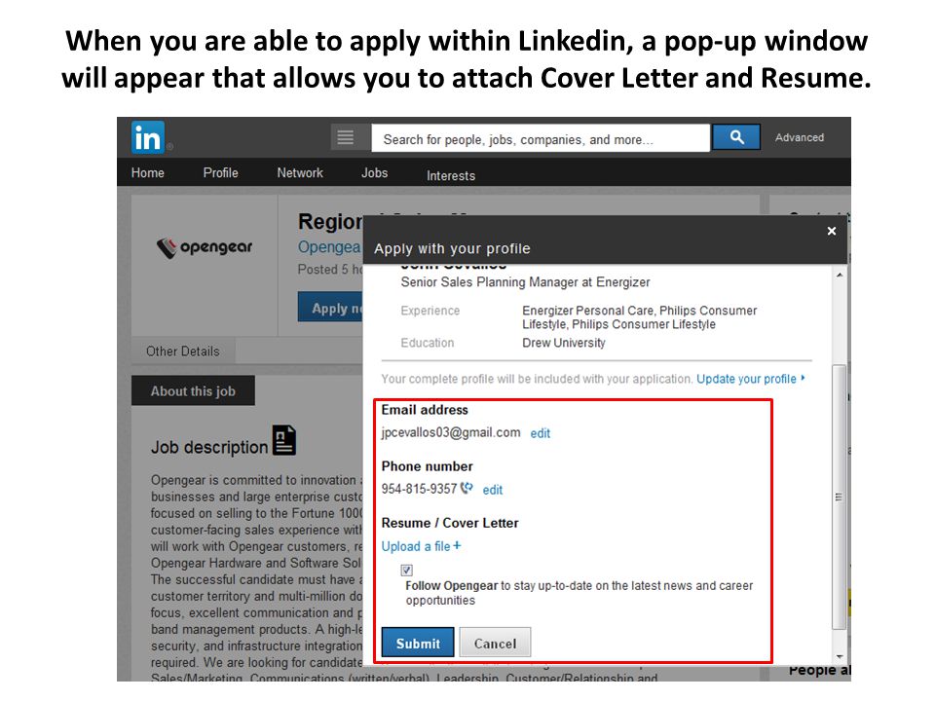Click the plus icon after Upload a file

(457, 545)
